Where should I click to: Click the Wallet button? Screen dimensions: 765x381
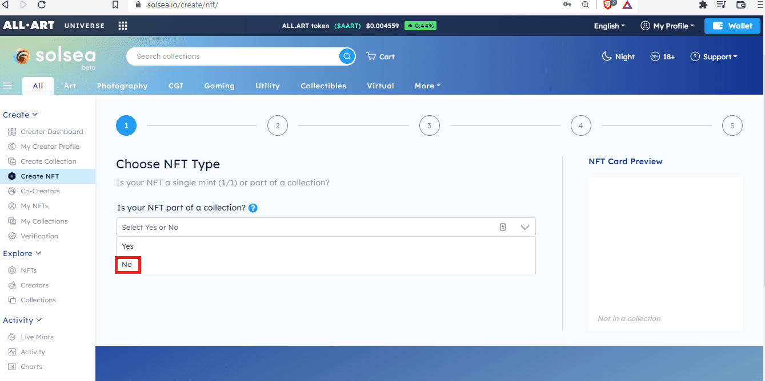tap(732, 26)
